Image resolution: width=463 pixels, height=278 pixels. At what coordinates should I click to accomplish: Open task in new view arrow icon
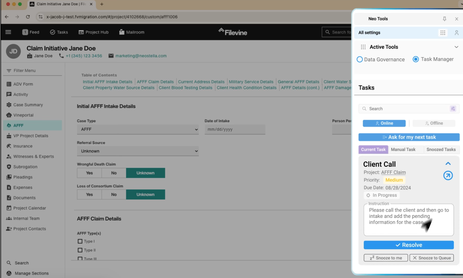pyautogui.click(x=448, y=176)
